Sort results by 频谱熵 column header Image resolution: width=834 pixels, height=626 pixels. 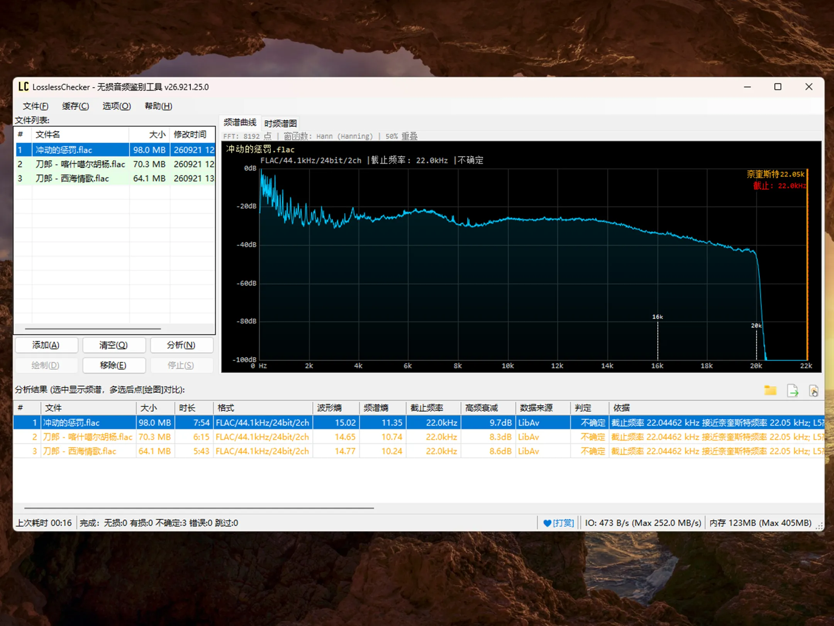383,408
